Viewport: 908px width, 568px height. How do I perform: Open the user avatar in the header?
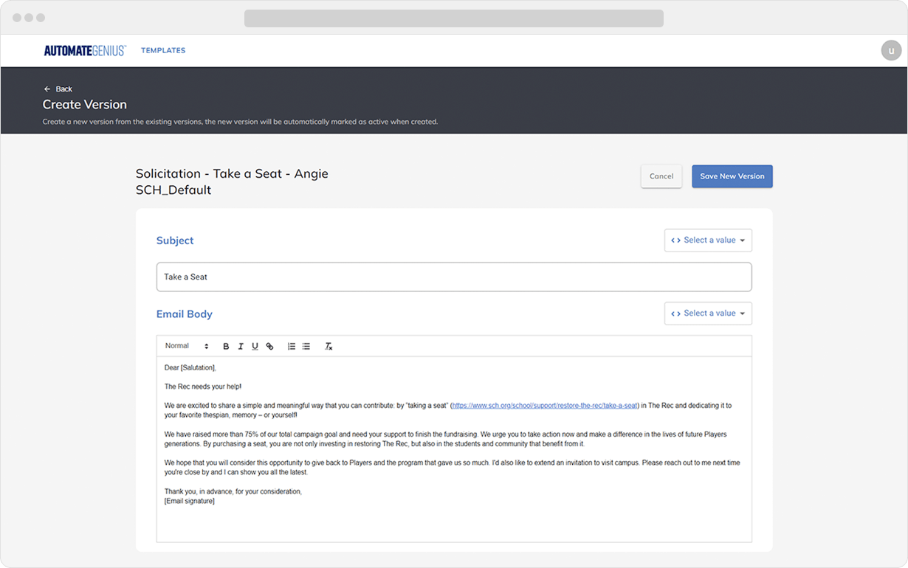click(891, 50)
